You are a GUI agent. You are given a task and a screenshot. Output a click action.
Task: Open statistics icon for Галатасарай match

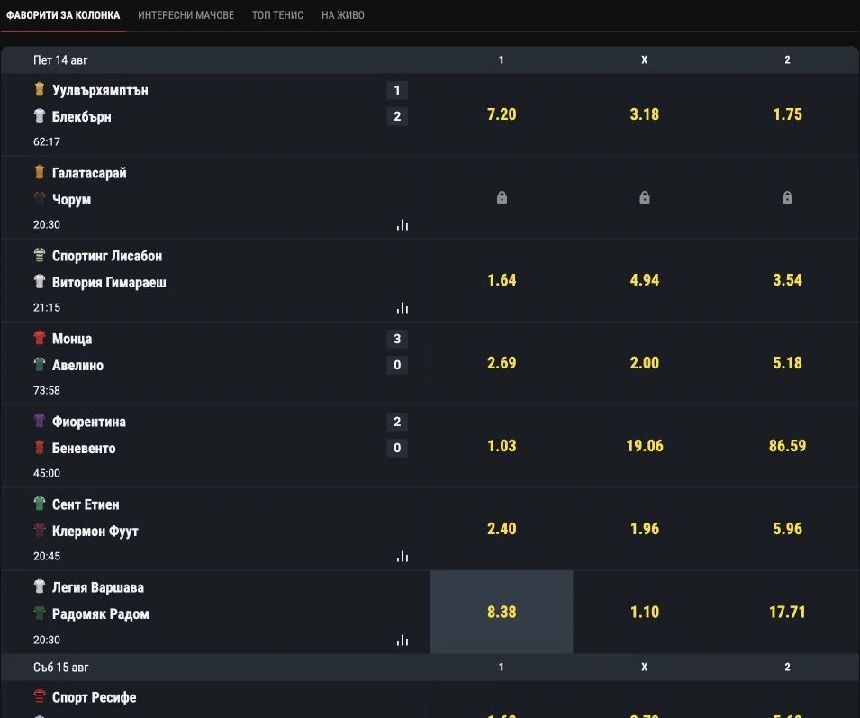pos(403,224)
